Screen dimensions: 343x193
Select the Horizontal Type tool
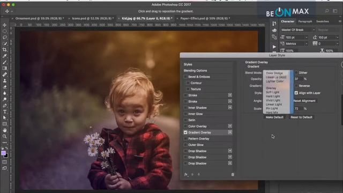(x=5, y=112)
